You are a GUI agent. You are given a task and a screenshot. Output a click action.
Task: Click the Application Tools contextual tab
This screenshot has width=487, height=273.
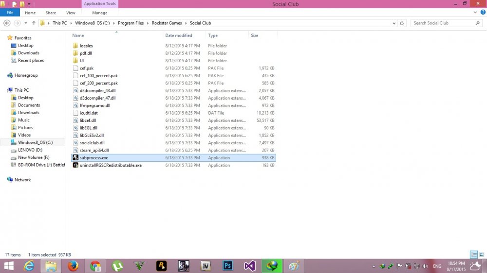tap(100, 4)
